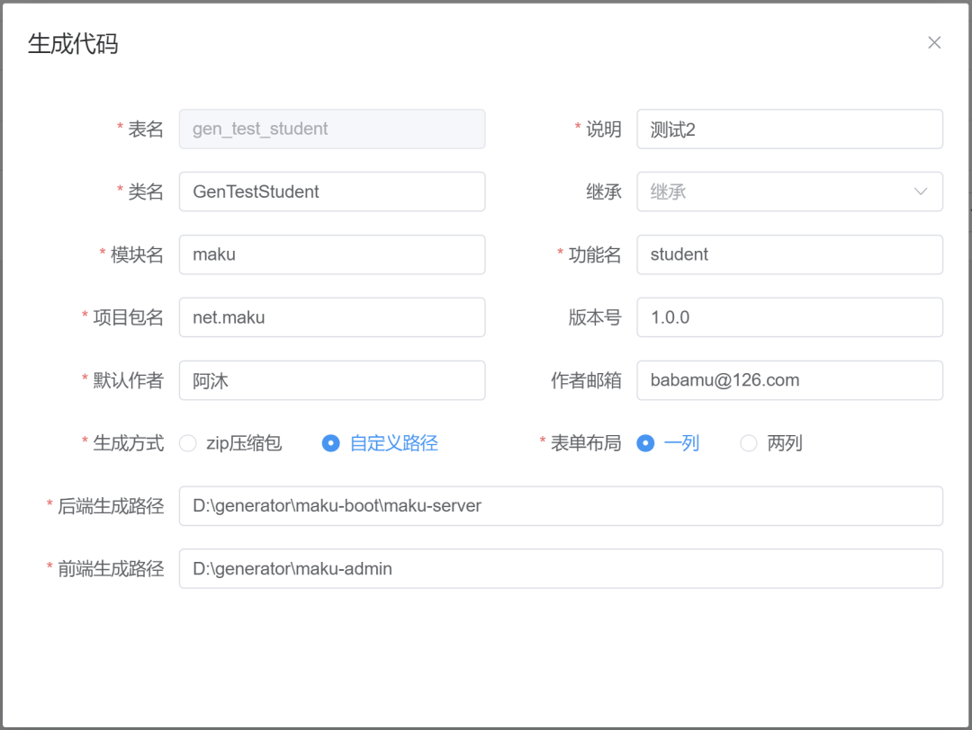Close the 生成代码 dialog with X icon
972x730 pixels.
tap(934, 43)
